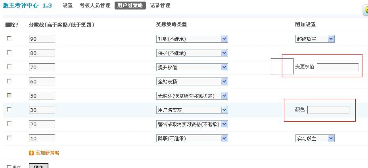Open the 升职(不继承) strategy dropdown
This screenshot has height=168, width=368.
[192, 39]
